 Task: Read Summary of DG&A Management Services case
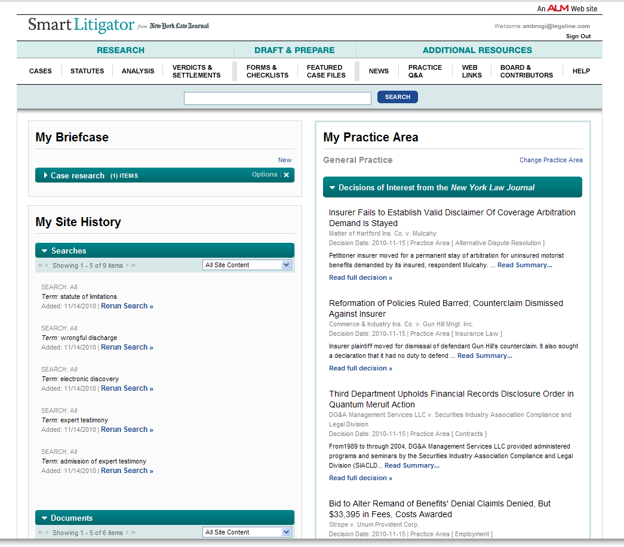point(412,465)
